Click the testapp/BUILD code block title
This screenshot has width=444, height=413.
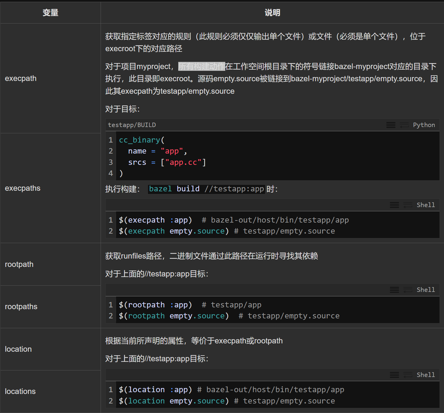point(132,125)
